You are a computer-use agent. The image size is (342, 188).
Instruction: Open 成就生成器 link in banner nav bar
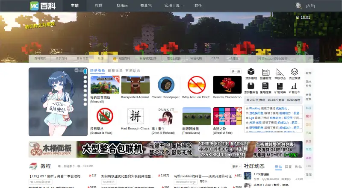[174, 59]
